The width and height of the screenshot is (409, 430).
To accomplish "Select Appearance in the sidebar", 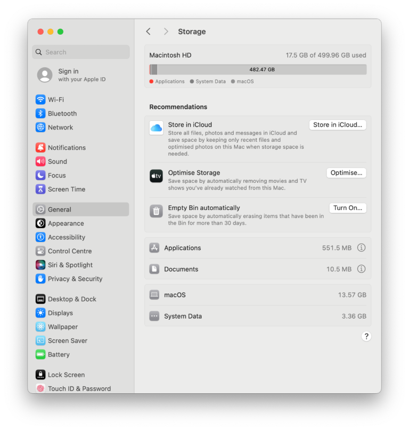I will (66, 223).
